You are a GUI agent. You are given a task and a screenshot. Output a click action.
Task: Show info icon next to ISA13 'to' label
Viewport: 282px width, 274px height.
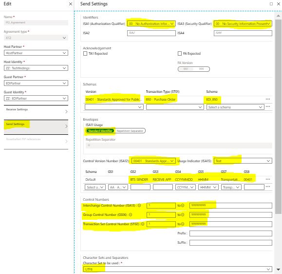click(183, 205)
